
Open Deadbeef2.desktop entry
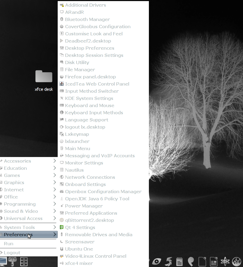point(103,41)
